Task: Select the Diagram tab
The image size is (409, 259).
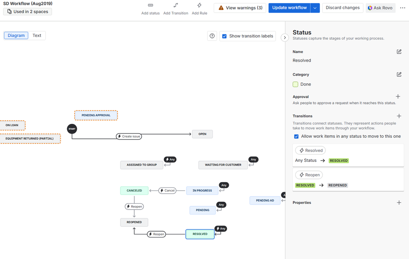Action: coord(16,36)
